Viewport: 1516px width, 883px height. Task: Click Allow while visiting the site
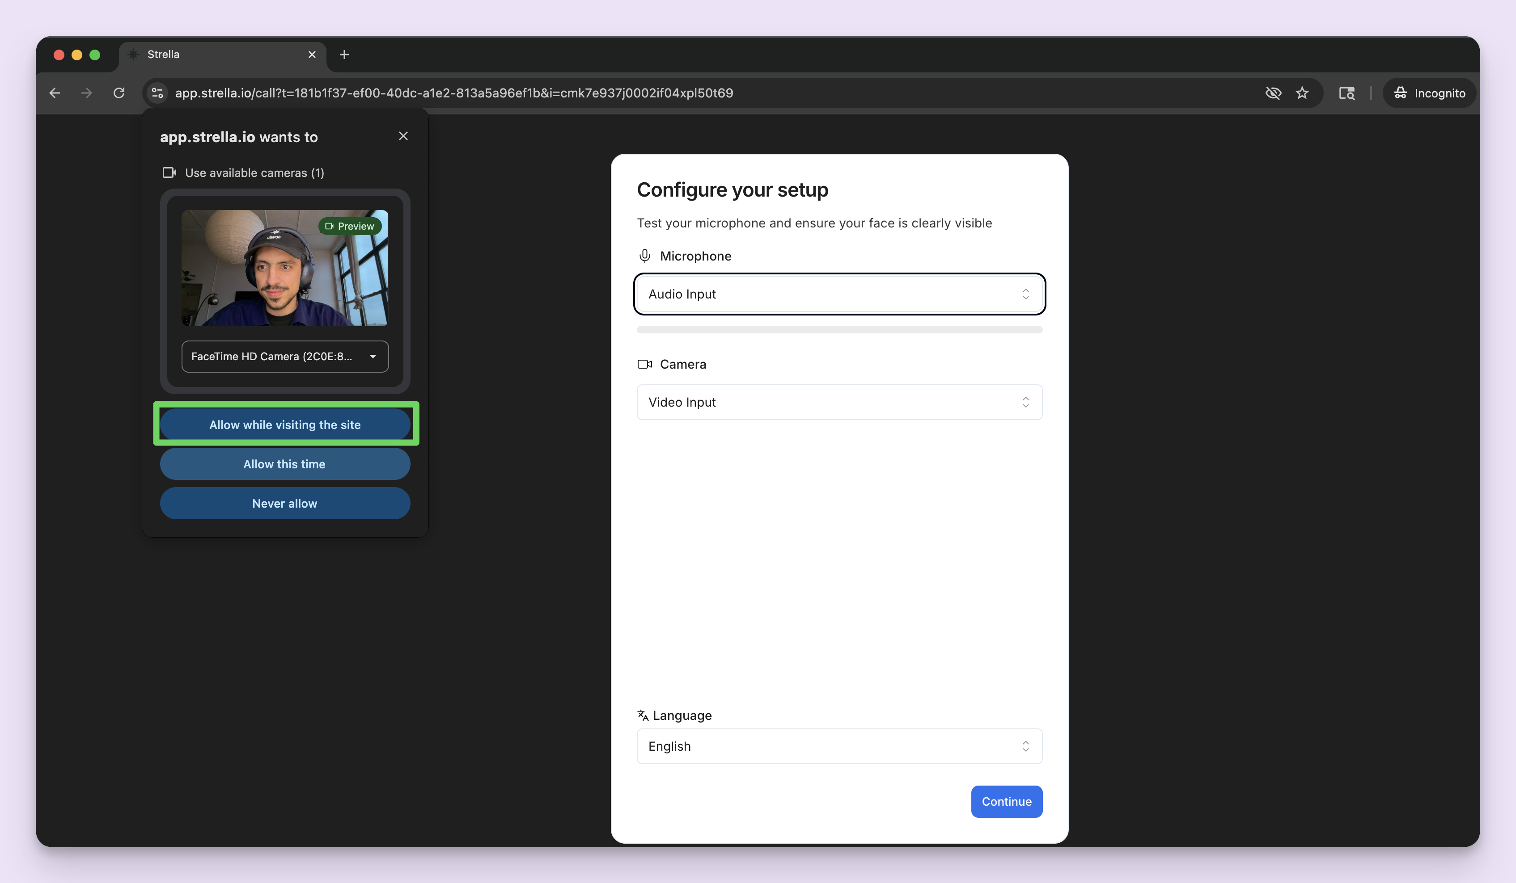click(284, 425)
